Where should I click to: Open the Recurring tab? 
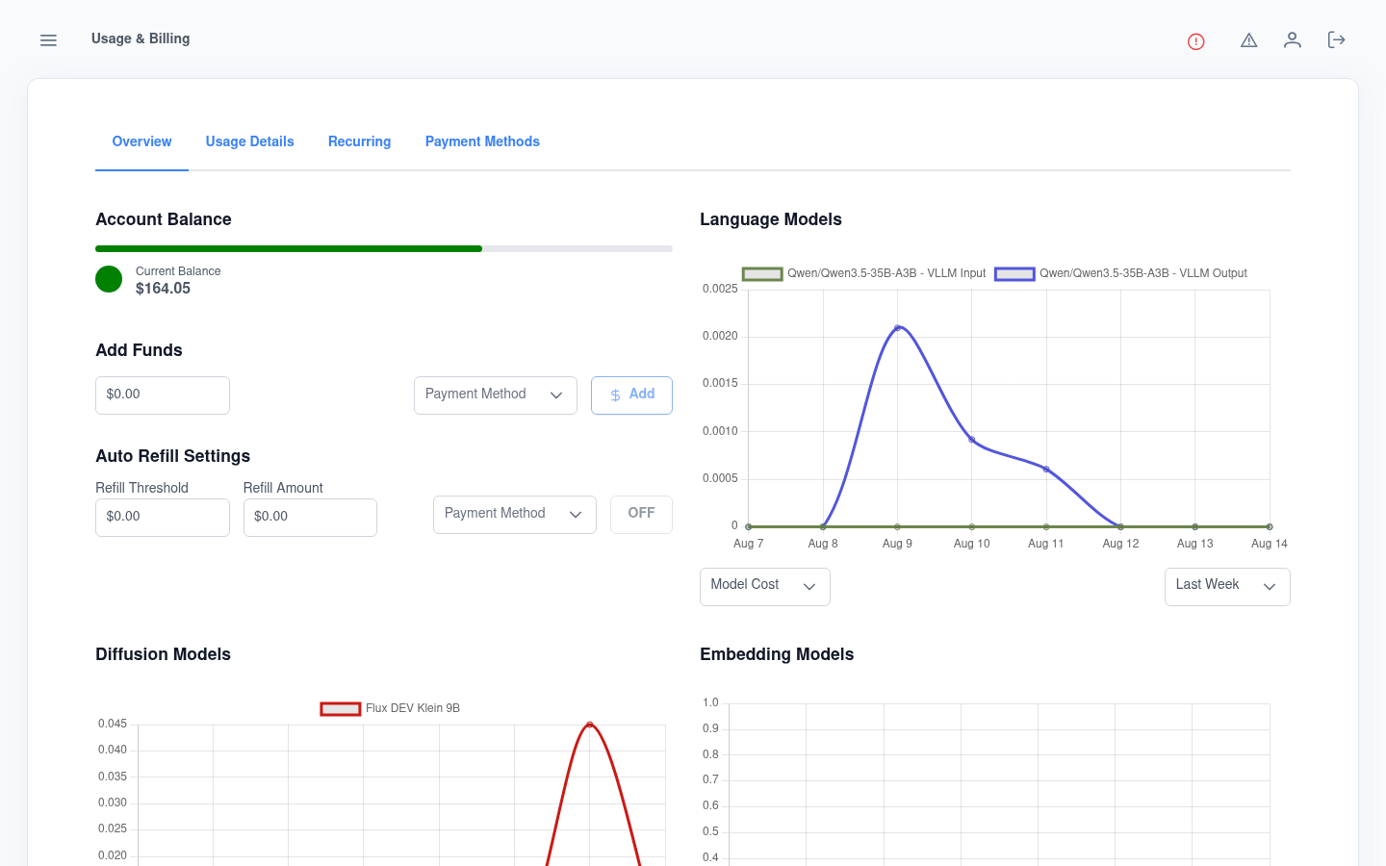360,142
